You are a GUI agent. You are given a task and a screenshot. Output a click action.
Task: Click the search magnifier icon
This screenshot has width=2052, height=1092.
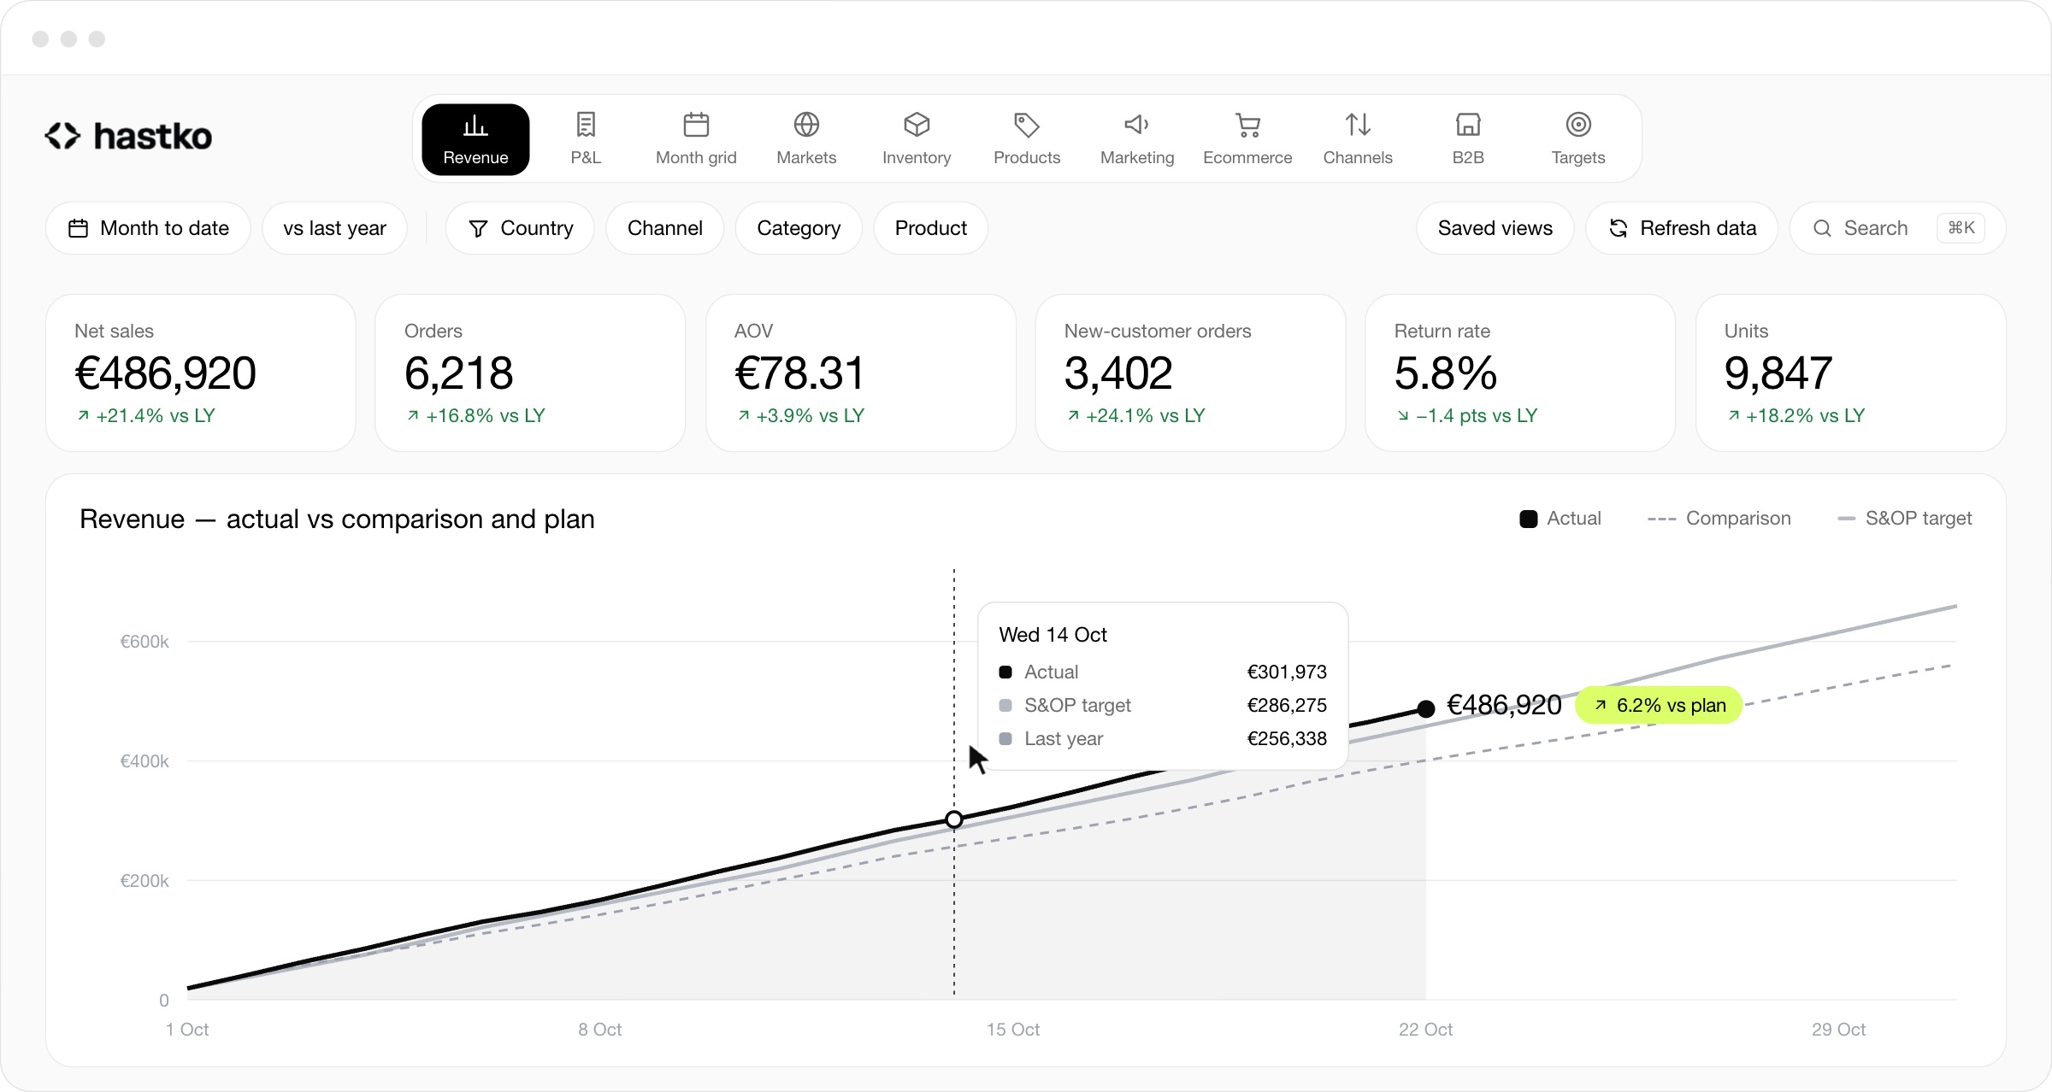tap(1822, 228)
